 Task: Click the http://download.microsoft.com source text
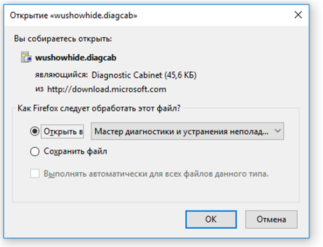(107, 89)
